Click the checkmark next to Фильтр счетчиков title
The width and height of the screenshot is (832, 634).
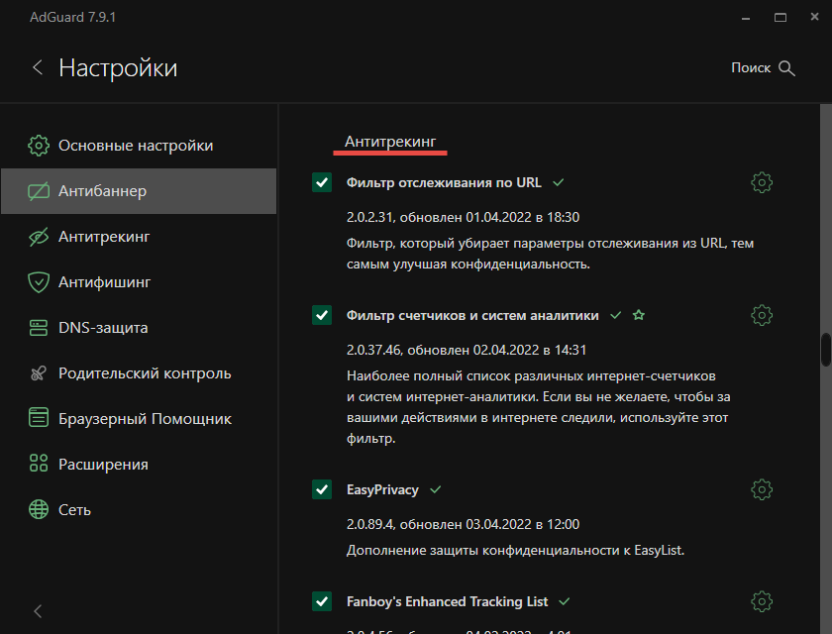[x=615, y=315]
